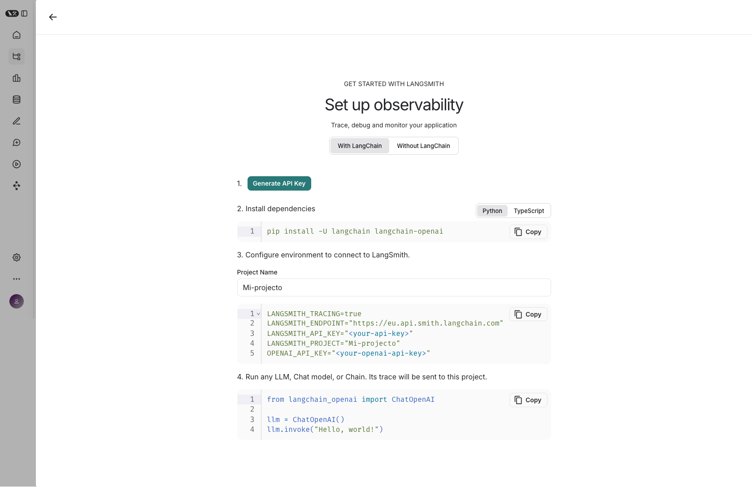Click the LANGSMITH_API_KEY line of code

pyautogui.click(x=340, y=334)
